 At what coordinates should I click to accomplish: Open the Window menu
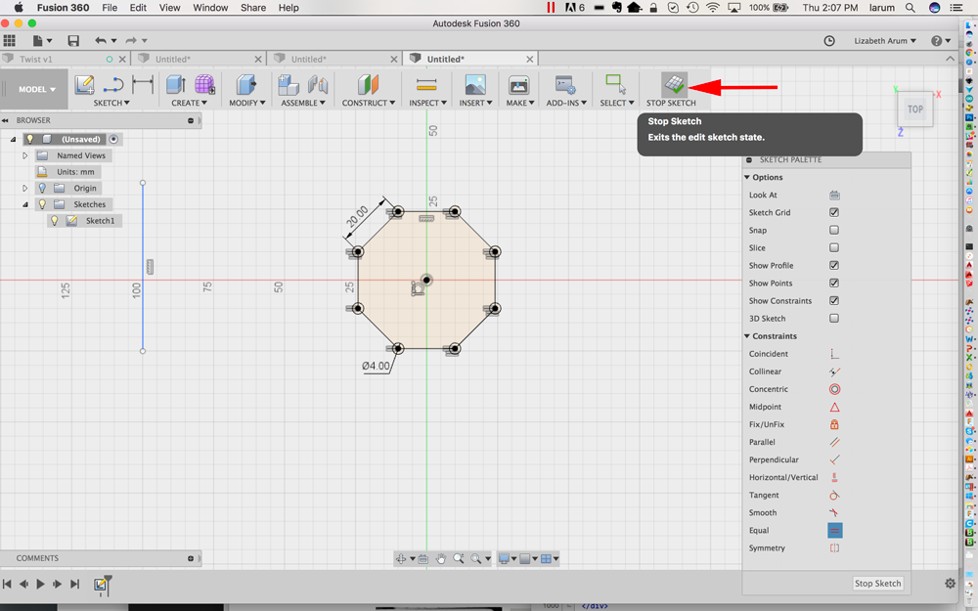coord(210,8)
